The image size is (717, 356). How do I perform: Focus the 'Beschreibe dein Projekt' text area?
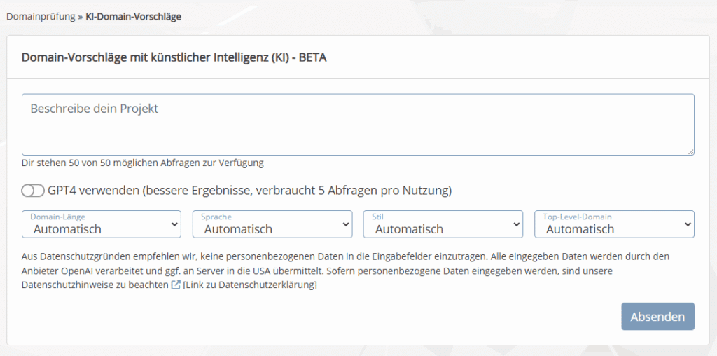357,124
